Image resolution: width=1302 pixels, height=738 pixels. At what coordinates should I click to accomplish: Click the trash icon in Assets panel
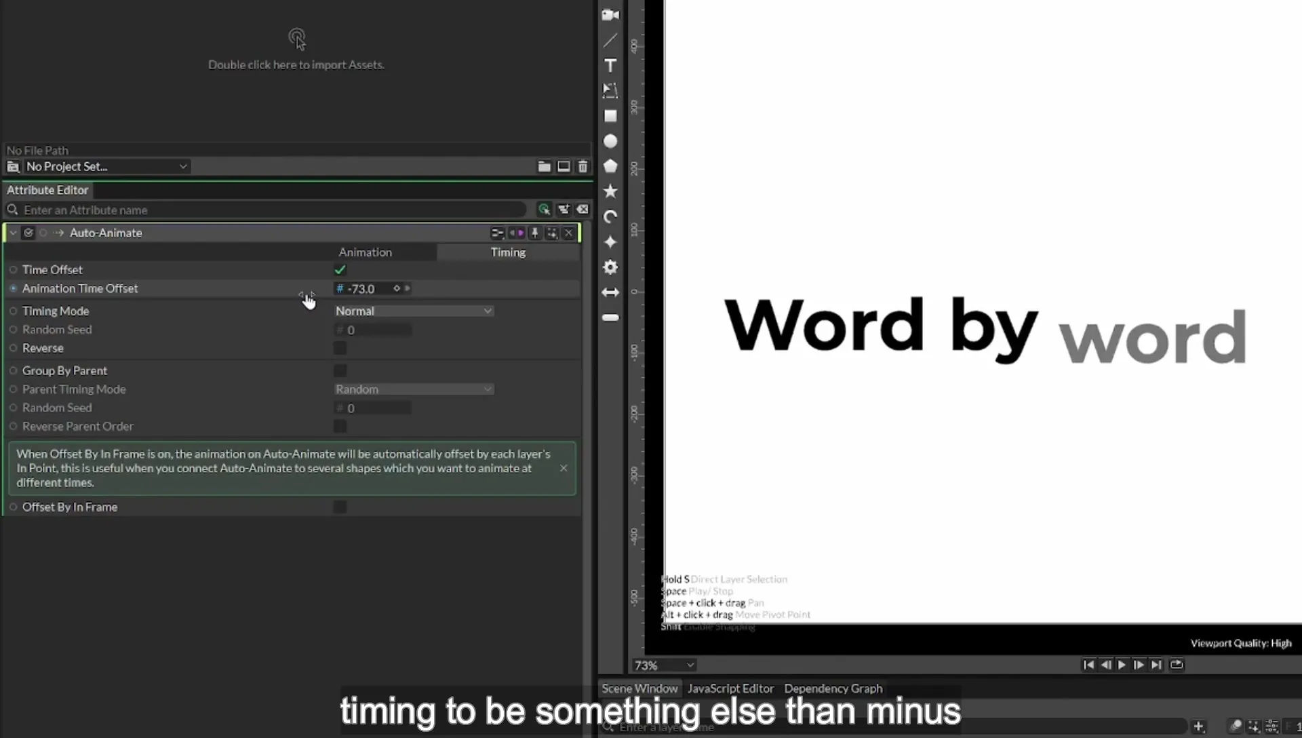pyautogui.click(x=583, y=166)
